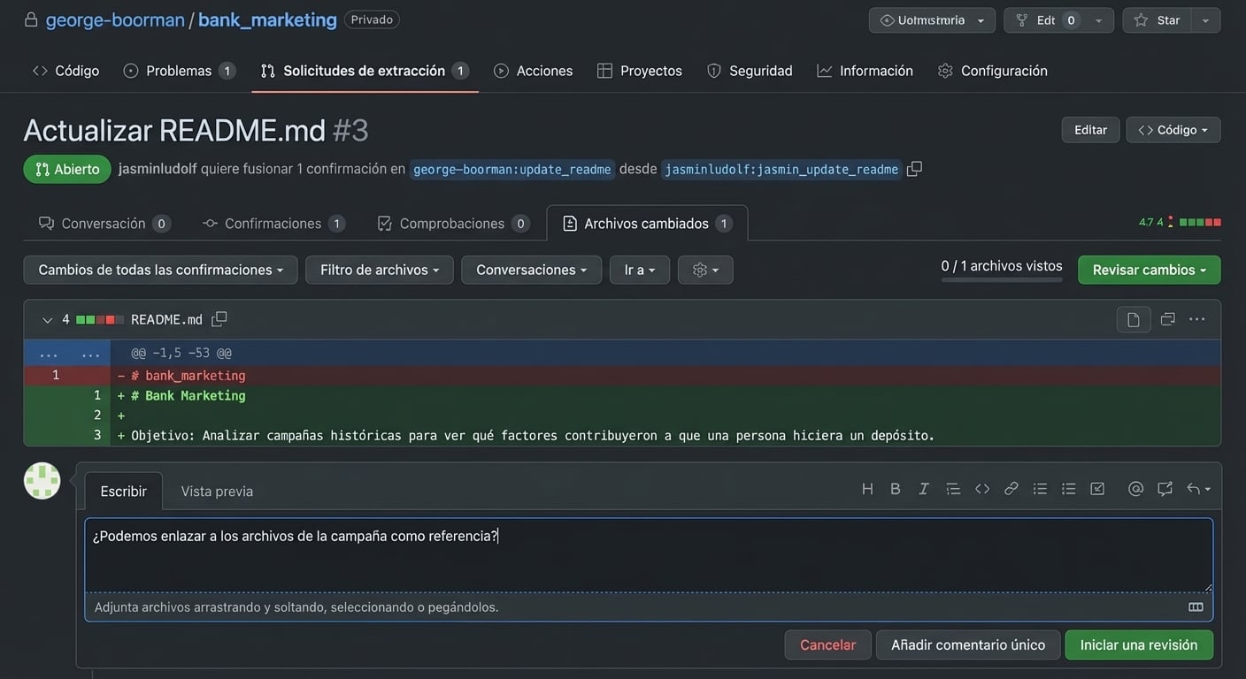Insert a task list checkbox item
1246x679 pixels.
point(1097,489)
